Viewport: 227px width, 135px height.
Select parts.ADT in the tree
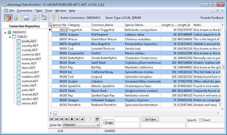coord(28,90)
